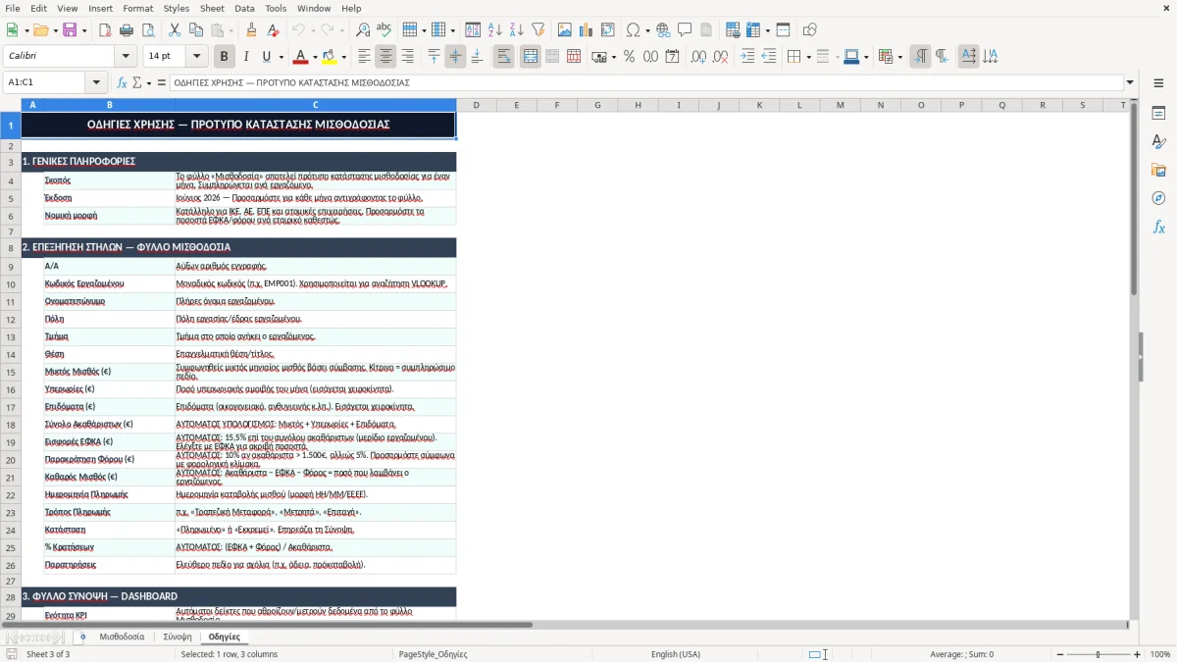The height and width of the screenshot is (662, 1177).
Task: Click in the formula bar input line
Action: tap(646, 82)
